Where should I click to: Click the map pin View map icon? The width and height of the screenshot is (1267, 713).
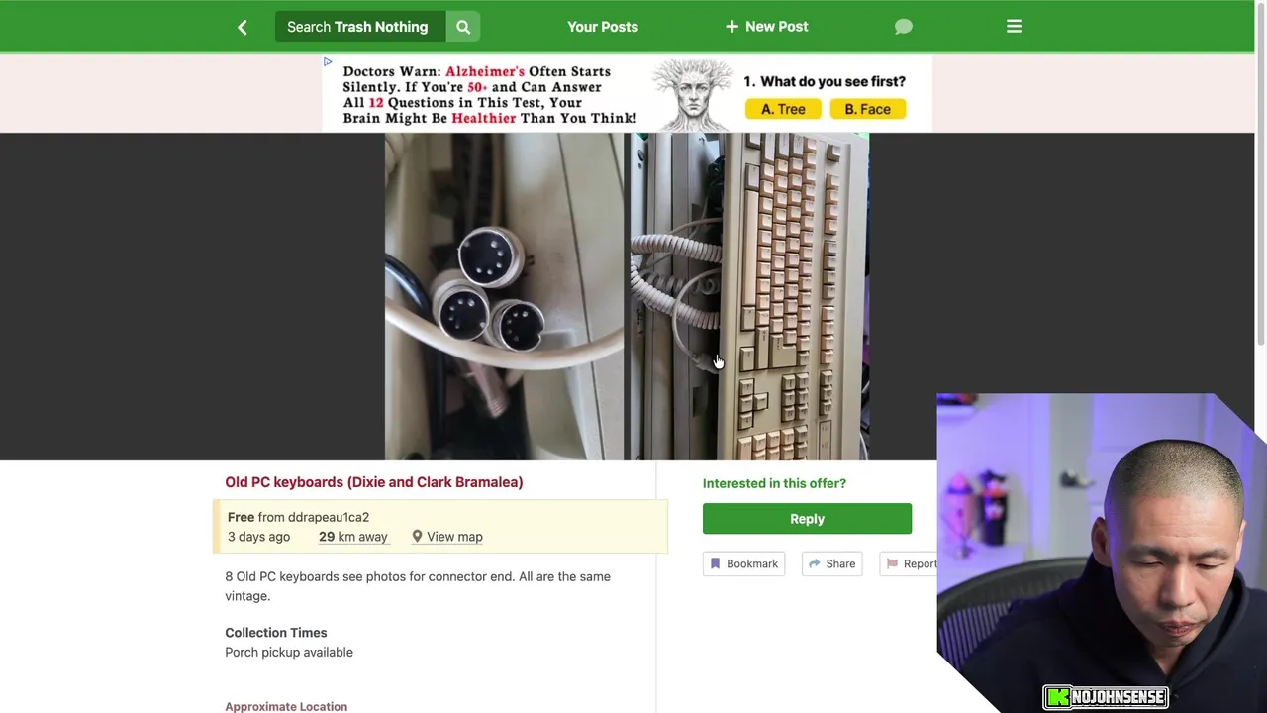pos(417,537)
